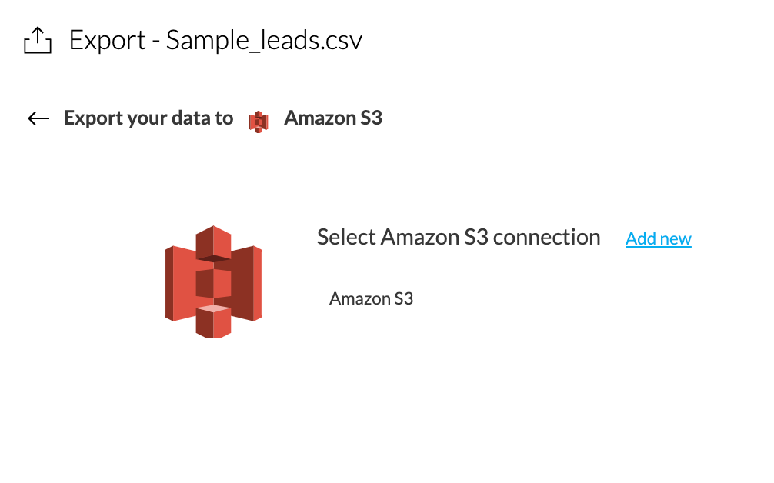Click the word Export in page title
Image resolution: width=774 pixels, height=483 pixels.
(108, 41)
